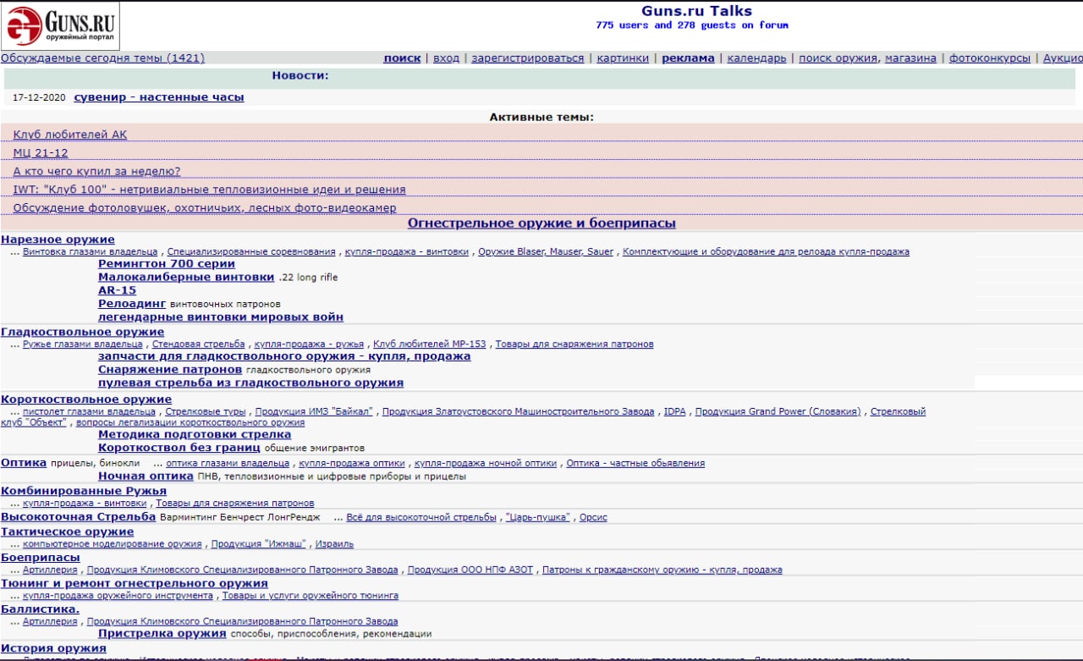Open the магазина link in top menu
Screen dimensions: 1083x661
(x=910, y=58)
